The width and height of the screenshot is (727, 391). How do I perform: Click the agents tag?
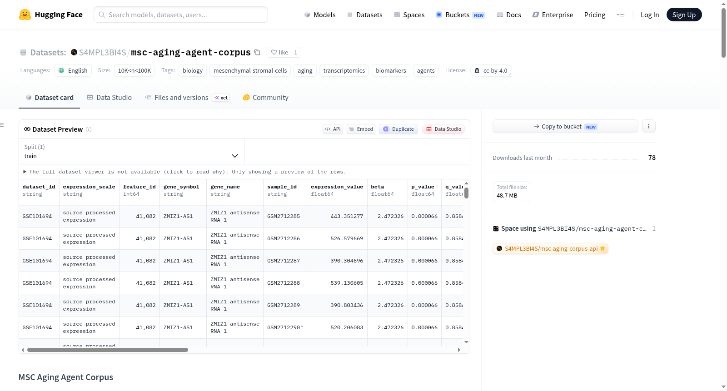(x=426, y=70)
